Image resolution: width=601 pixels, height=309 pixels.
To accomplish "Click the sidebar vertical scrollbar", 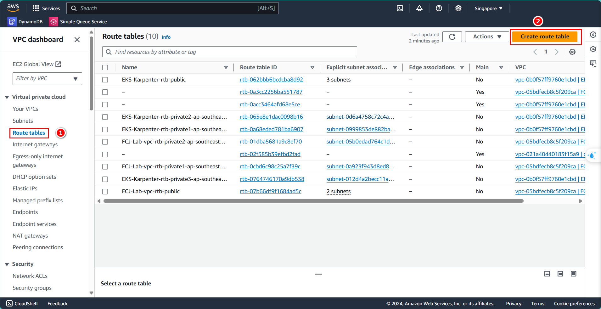I will click(92, 74).
